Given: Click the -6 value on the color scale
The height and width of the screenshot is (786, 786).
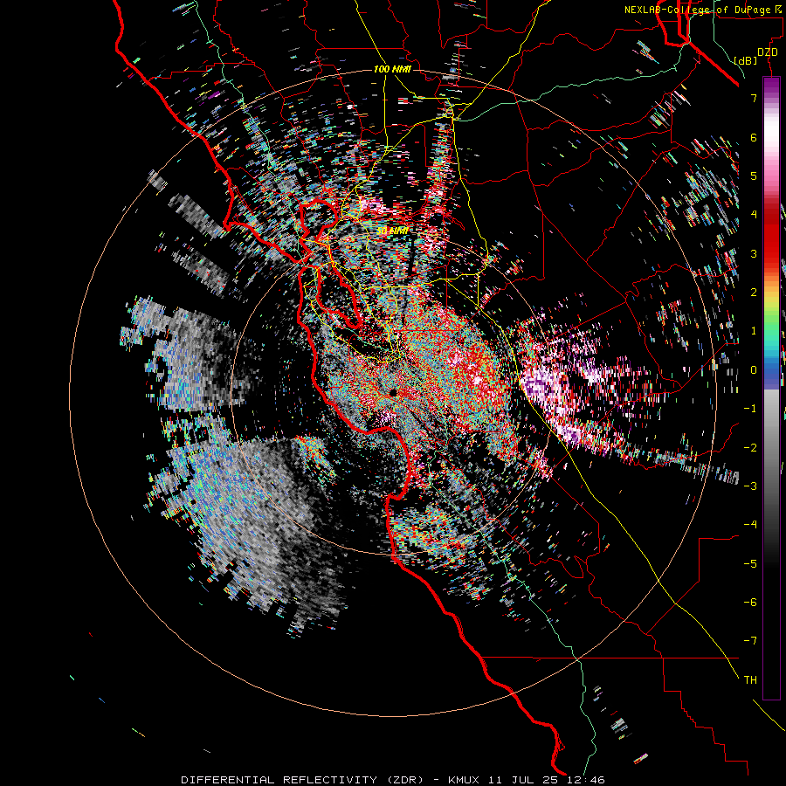Looking at the screenshot, I should pos(750,602).
